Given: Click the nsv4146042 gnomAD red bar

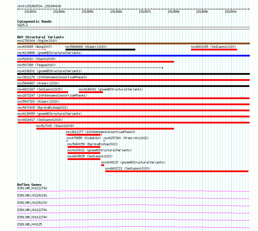Looking at the screenshot, I should coord(91,92).
